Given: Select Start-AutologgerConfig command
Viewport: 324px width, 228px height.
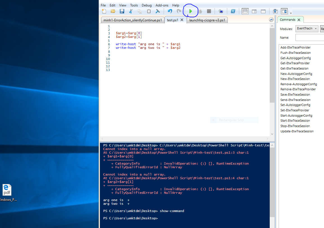Looking at the screenshot, I should 296,116.
